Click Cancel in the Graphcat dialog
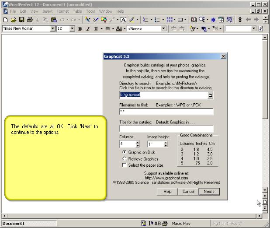 188,192
